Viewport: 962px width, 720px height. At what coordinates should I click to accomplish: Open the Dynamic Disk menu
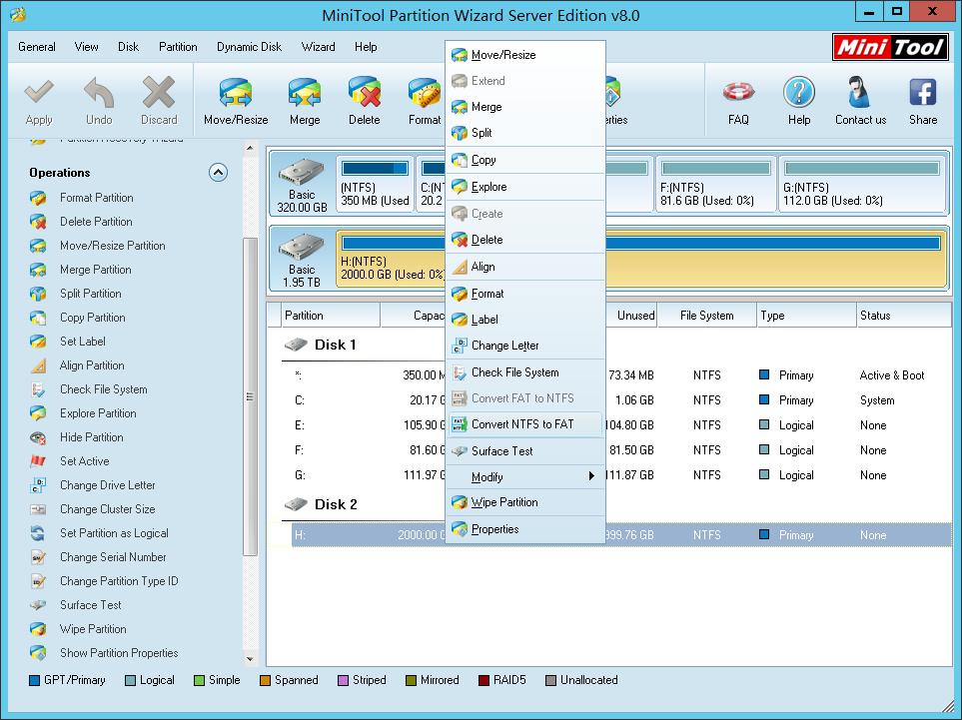point(249,47)
